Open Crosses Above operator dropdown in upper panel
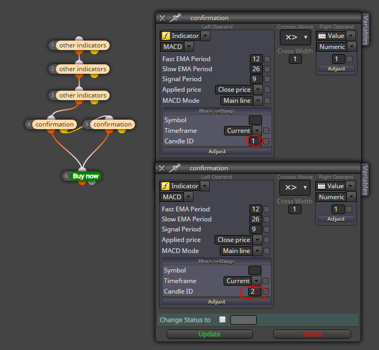Screen dimensions: 379x350 tap(295, 37)
